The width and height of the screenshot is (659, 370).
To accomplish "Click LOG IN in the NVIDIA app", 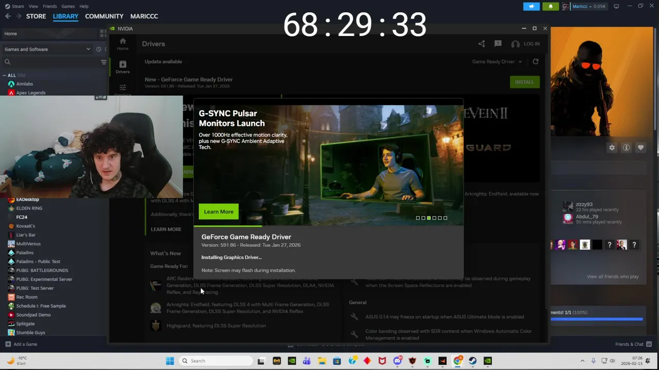I will [525, 44].
